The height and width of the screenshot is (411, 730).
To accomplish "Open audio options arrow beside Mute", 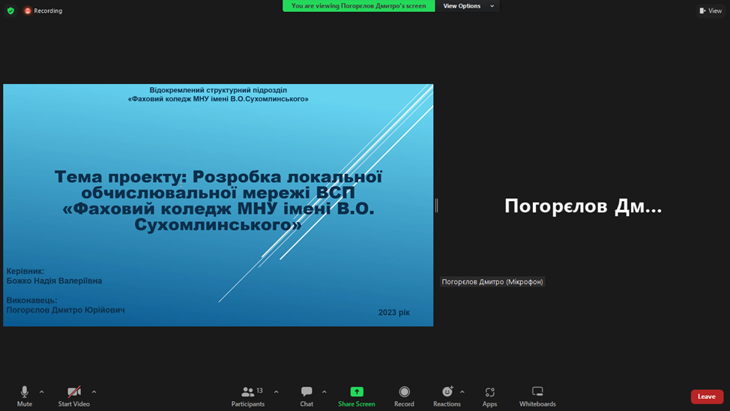I will coord(42,392).
